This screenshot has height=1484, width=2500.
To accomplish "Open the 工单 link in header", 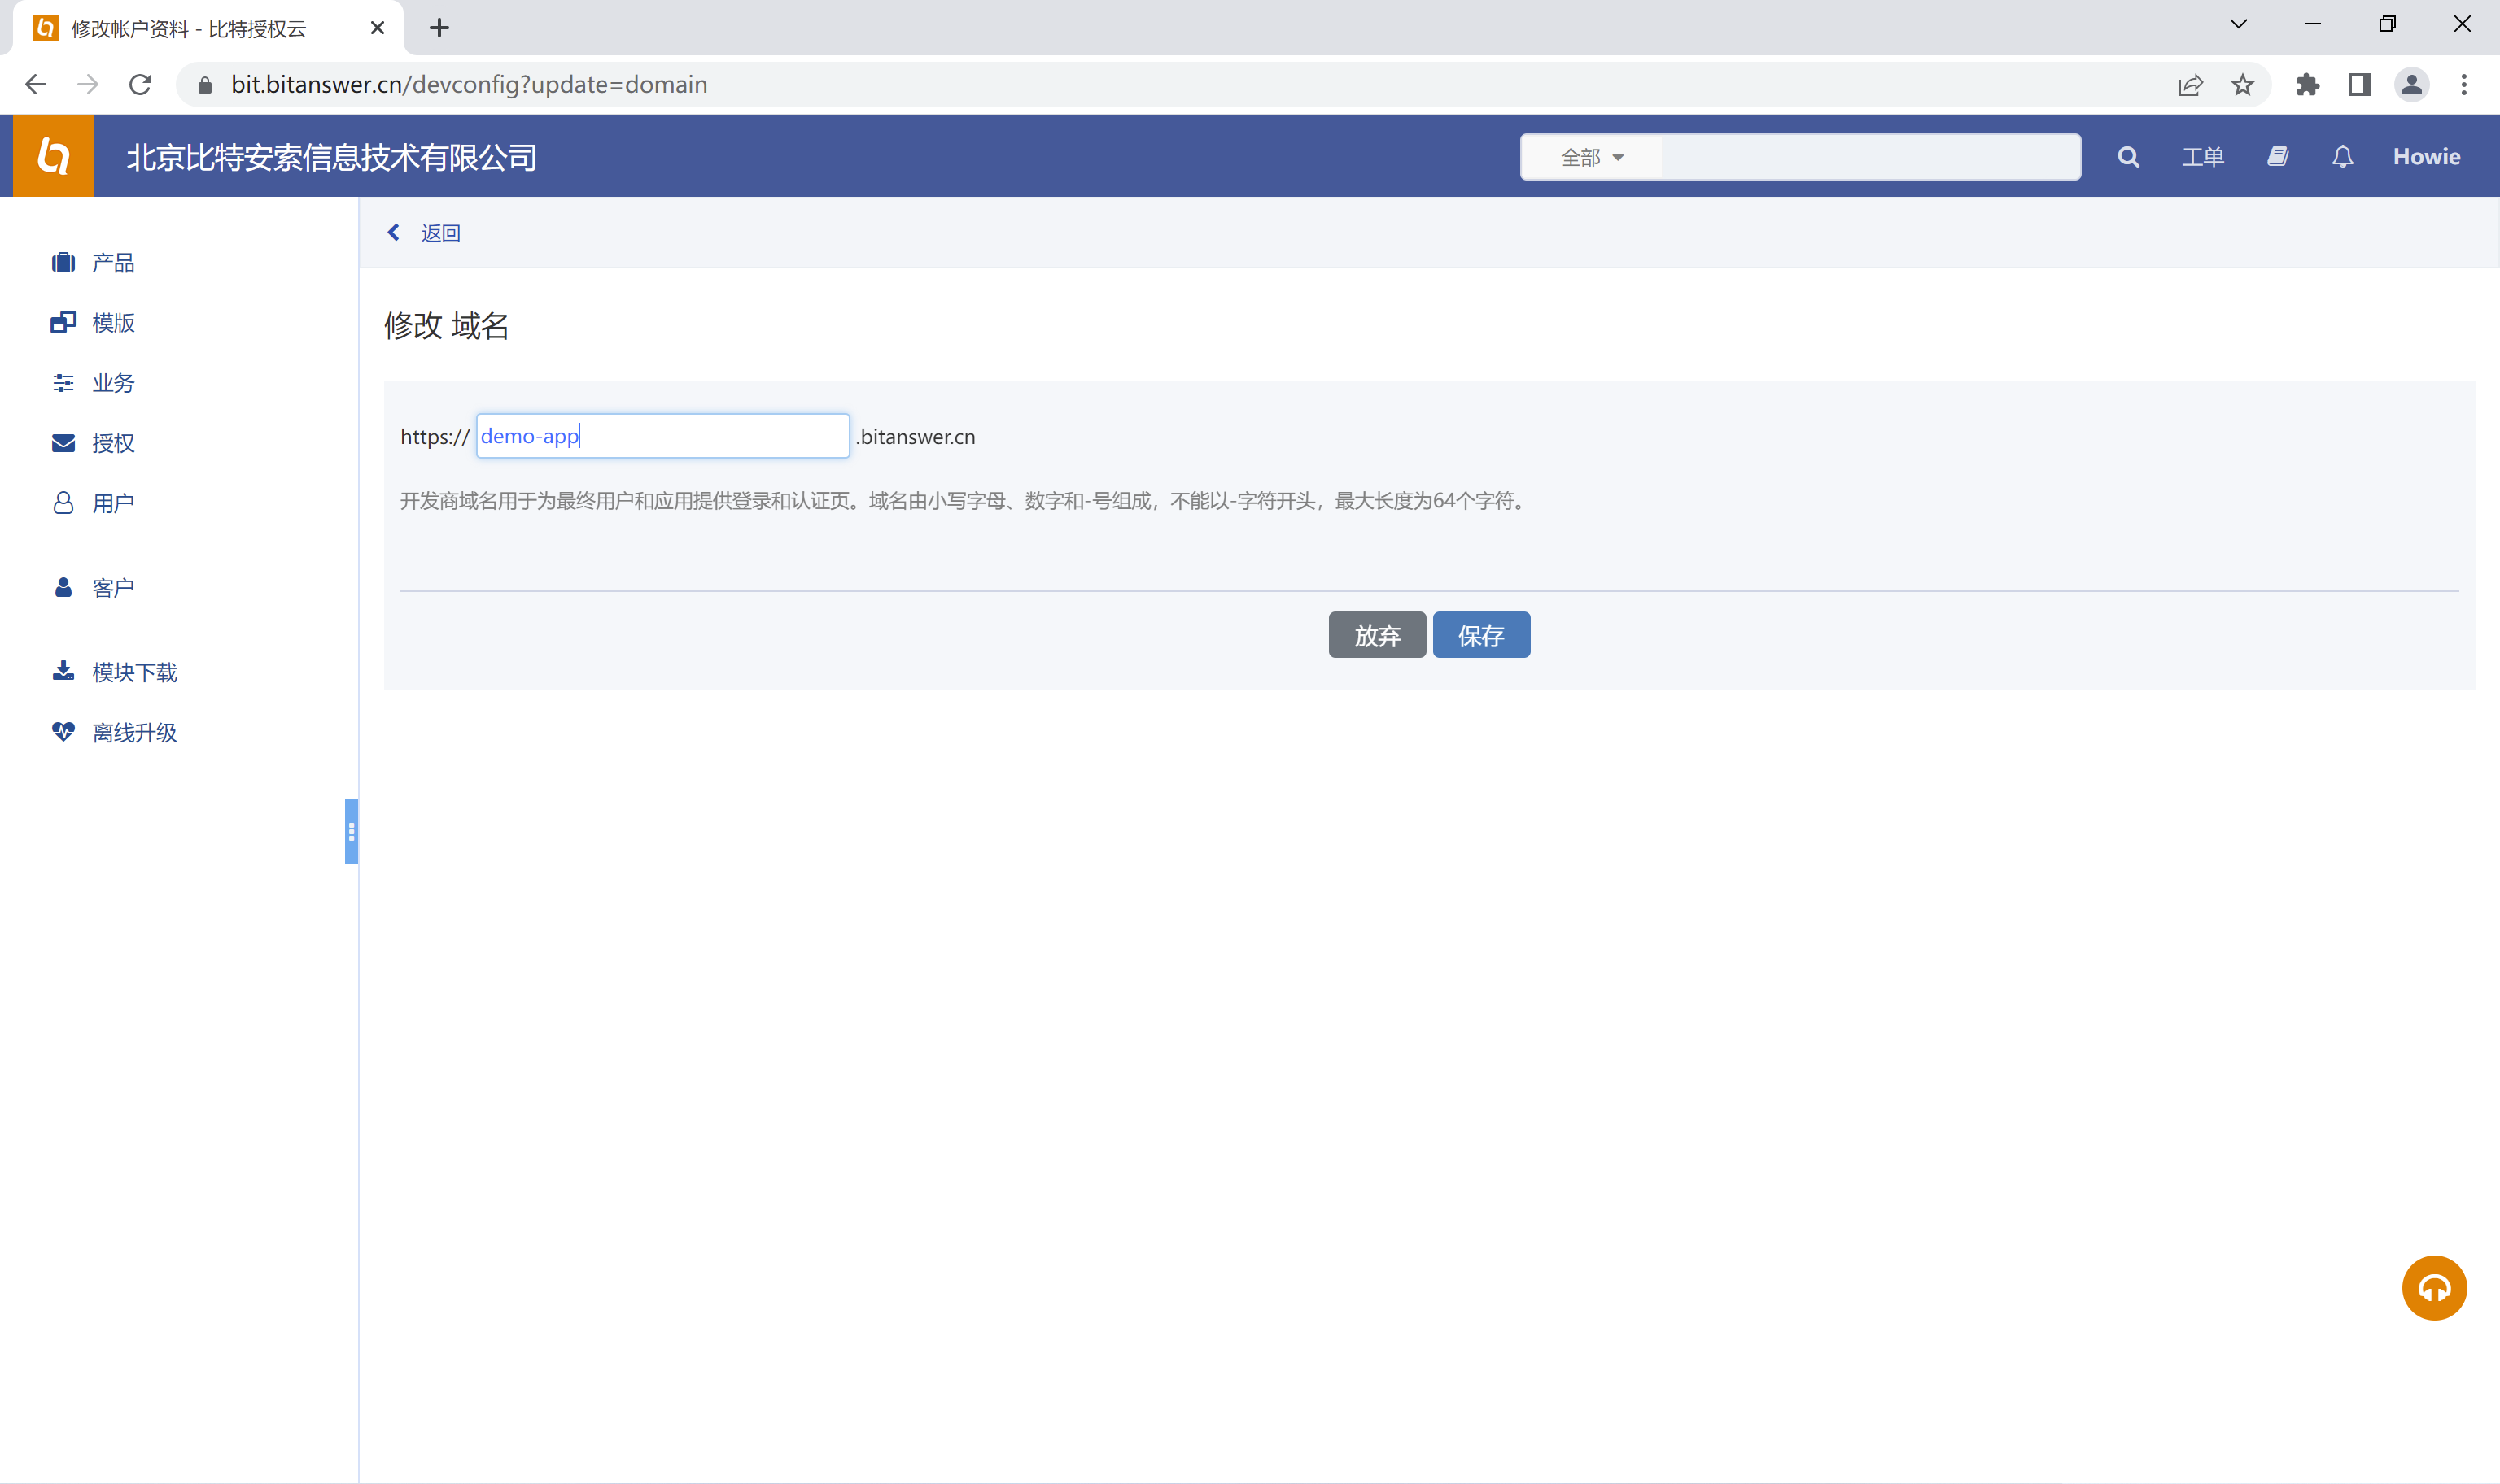I will [x=2202, y=157].
